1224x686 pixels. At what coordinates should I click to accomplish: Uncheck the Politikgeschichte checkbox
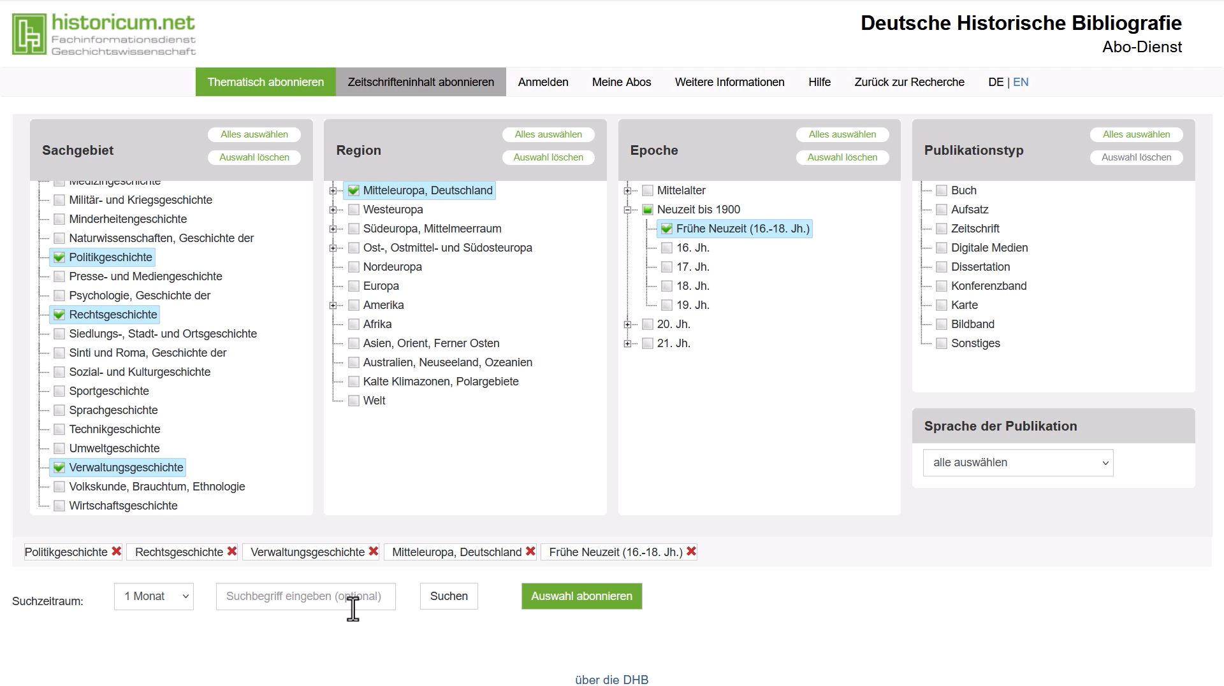pyautogui.click(x=59, y=257)
